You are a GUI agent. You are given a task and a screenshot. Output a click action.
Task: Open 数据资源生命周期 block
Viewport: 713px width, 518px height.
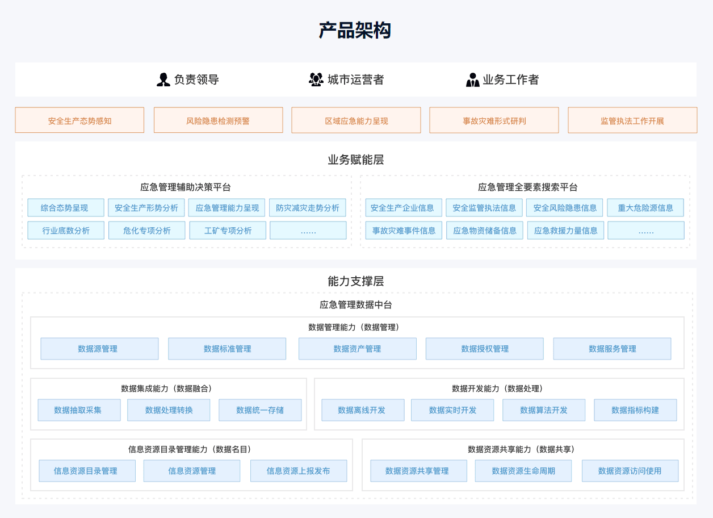523,471
